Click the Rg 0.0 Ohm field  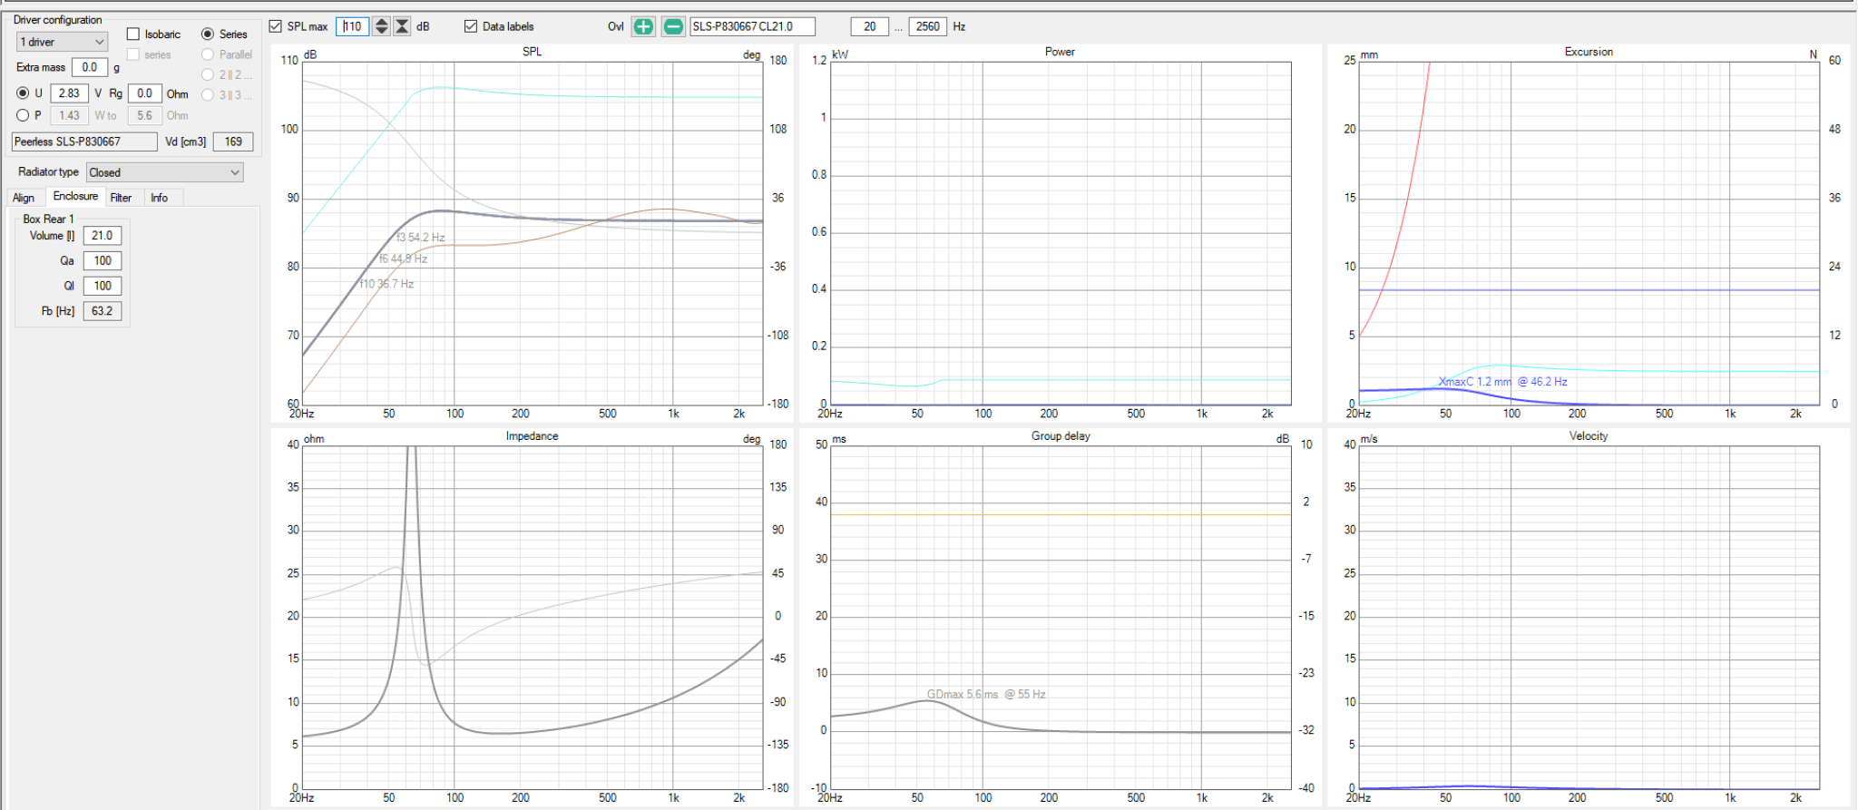pos(144,93)
